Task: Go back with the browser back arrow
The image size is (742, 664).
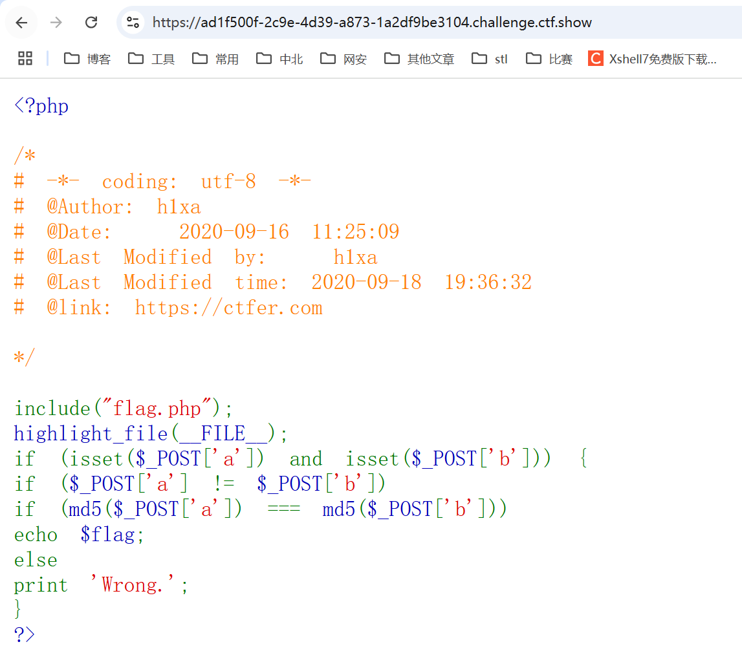Action: (x=22, y=22)
